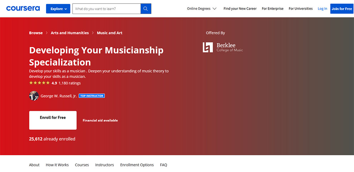Select the FAQ tab
Image resolution: width=354 pixels, height=172 pixels.
(x=163, y=165)
